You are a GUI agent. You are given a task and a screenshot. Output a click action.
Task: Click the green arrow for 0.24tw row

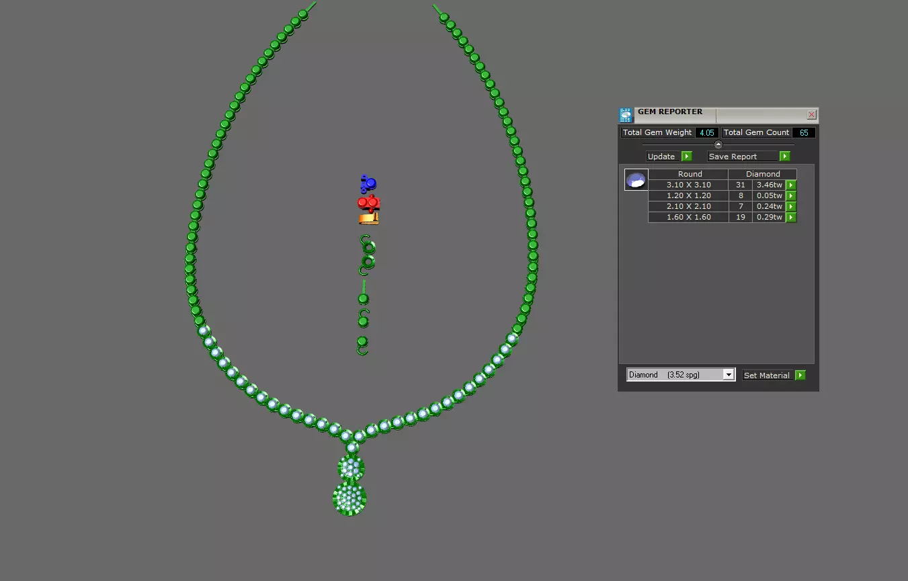tap(791, 206)
